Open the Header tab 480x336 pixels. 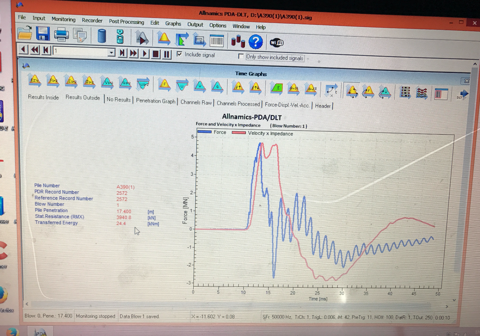[x=323, y=106]
